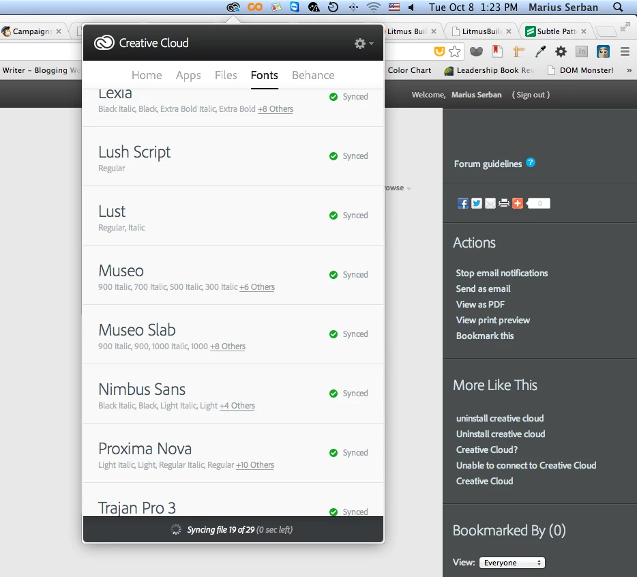
Task: Click the Wi-Fi menu bar icon
Action: (373, 7)
